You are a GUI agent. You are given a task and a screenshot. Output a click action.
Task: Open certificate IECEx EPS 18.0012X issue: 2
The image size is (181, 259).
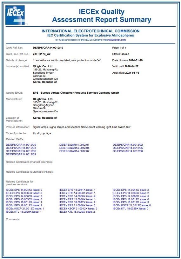point(77,203)
